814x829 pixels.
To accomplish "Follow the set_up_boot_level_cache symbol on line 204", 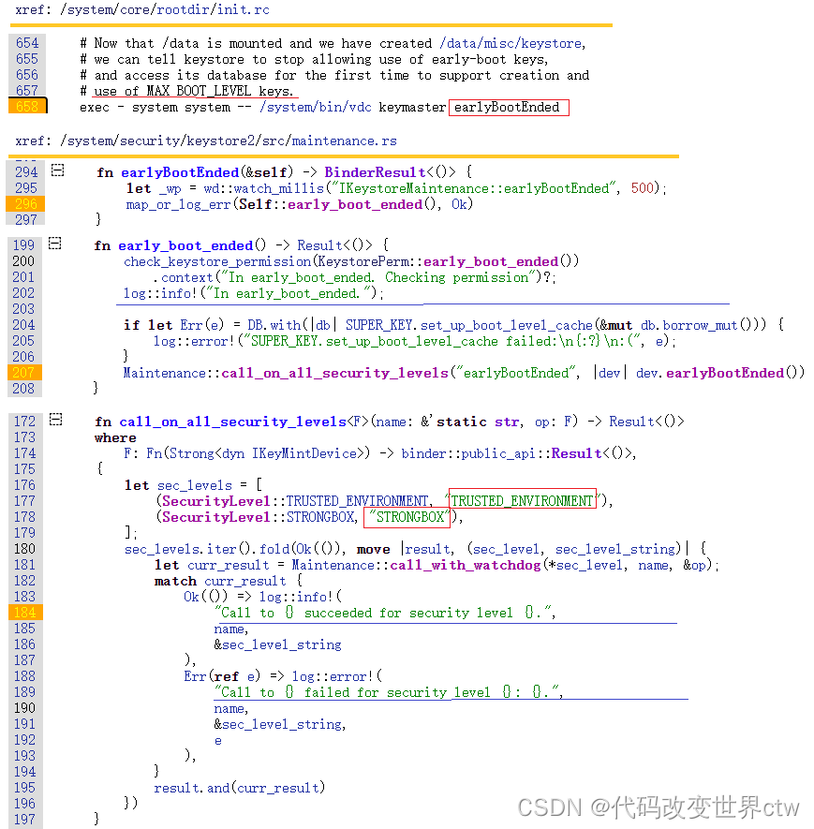I will coord(507,325).
